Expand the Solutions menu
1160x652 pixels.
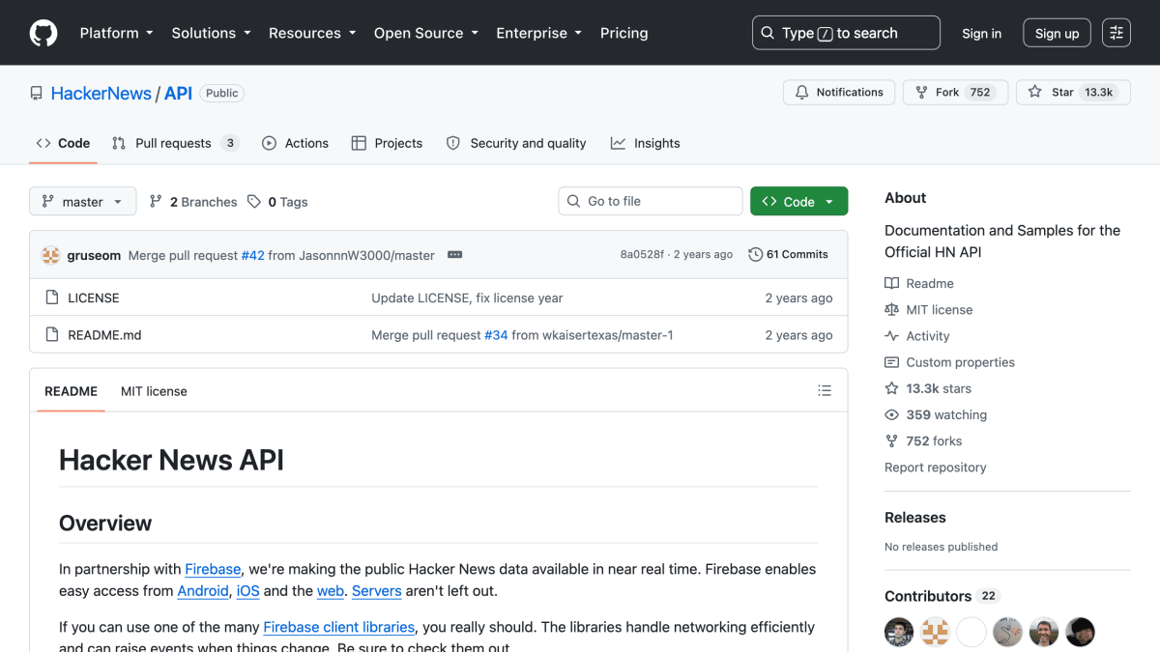(211, 33)
